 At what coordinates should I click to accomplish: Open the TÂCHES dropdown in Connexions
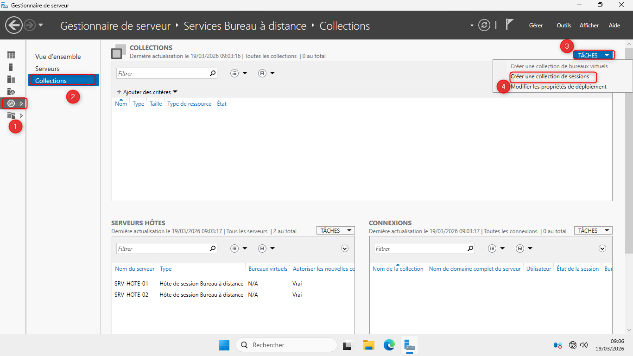tap(593, 230)
